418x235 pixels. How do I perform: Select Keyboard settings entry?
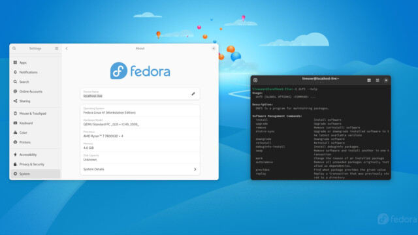pos(35,123)
